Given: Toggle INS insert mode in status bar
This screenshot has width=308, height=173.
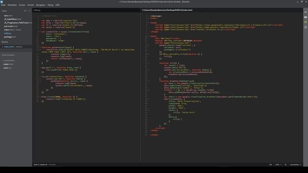Looking at the screenshot, I should click(x=270, y=164).
